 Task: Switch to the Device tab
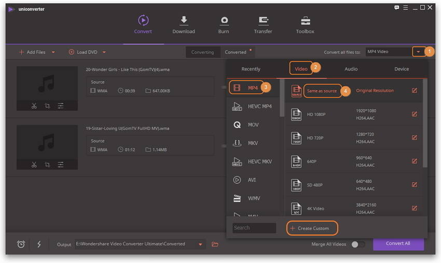tap(402, 69)
